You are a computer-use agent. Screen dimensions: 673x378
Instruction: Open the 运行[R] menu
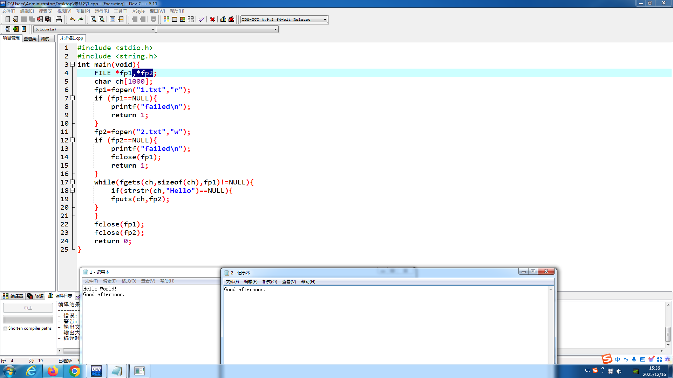coord(102,11)
